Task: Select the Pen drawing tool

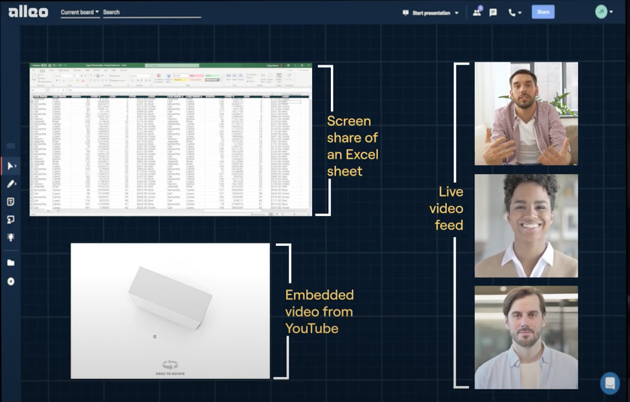Action: [11, 184]
